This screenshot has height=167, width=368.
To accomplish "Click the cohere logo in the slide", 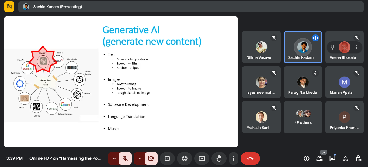I will 52,108.
